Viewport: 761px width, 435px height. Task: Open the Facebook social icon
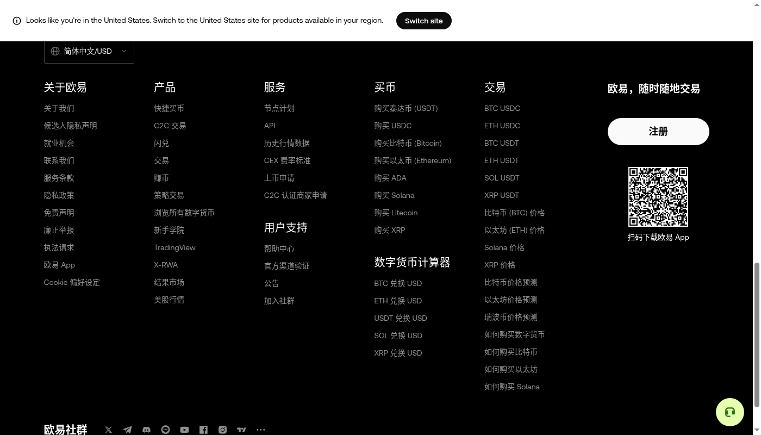click(x=204, y=430)
